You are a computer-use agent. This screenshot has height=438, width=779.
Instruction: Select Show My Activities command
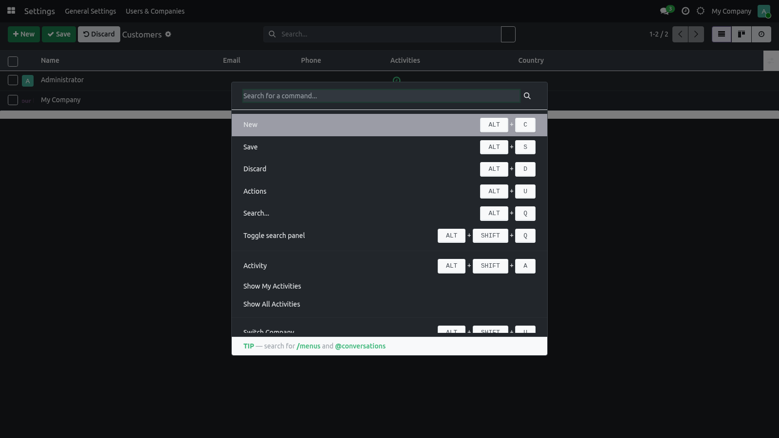point(389,286)
